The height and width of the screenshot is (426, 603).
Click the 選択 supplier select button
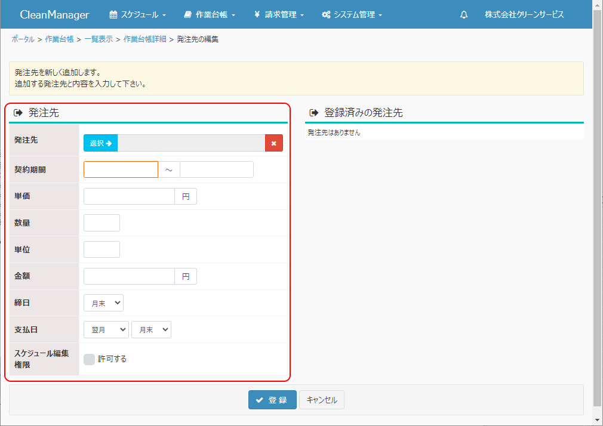[101, 143]
